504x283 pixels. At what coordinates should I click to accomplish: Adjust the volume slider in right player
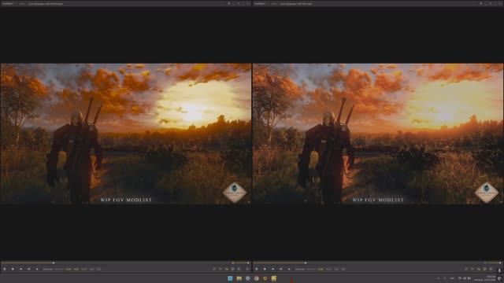pos(493,263)
